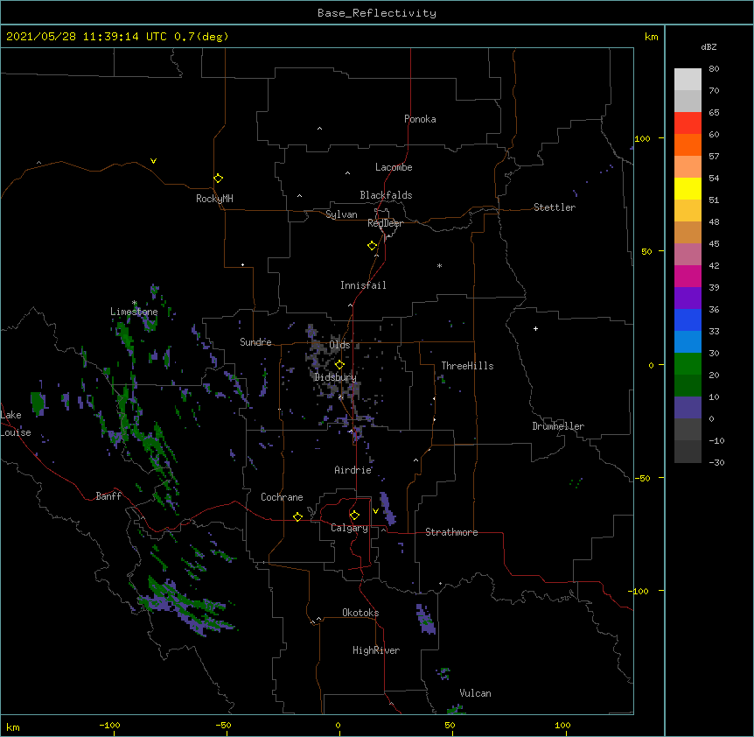Click the Sylvan label

click(x=341, y=214)
